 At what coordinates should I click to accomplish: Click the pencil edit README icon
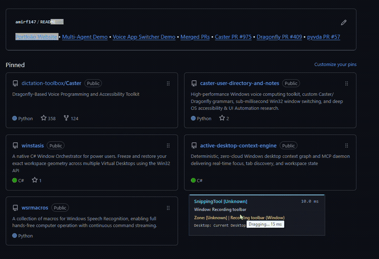(x=343, y=23)
